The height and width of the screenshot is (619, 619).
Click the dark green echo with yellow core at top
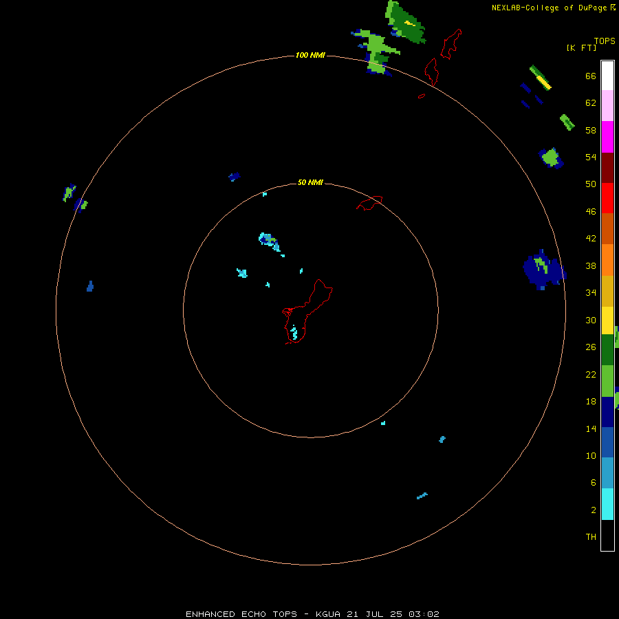pyautogui.click(x=405, y=23)
